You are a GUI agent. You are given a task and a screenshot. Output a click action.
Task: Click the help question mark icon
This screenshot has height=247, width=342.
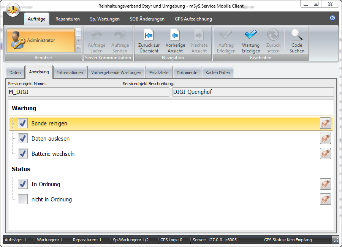[x=332, y=18]
